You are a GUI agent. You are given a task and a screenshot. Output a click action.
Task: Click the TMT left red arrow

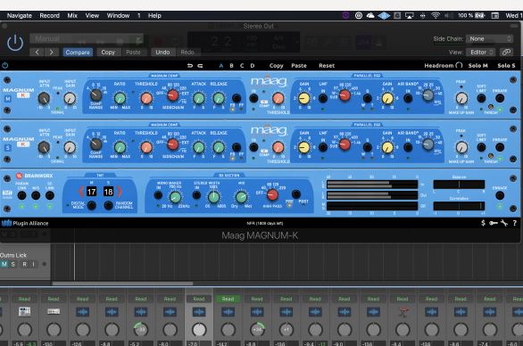(81, 192)
